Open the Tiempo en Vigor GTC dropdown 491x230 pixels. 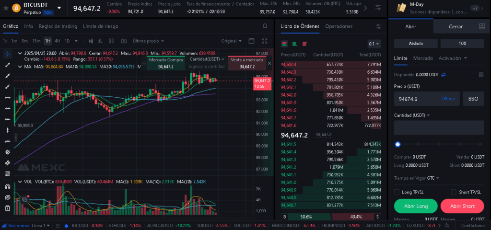tap(433, 178)
